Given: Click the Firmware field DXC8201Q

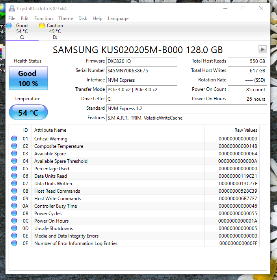Looking at the screenshot, I should pyautogui.click(x=141, y=61).
